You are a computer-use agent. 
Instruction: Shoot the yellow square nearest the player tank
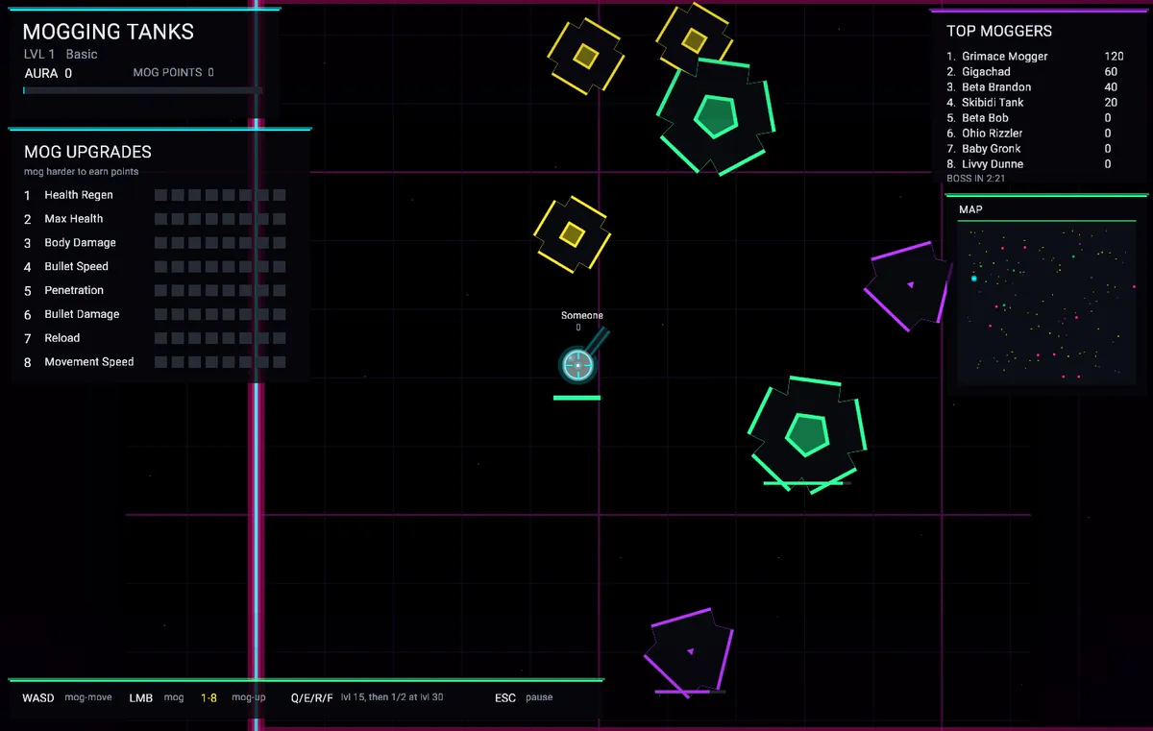tap(573, 234)
